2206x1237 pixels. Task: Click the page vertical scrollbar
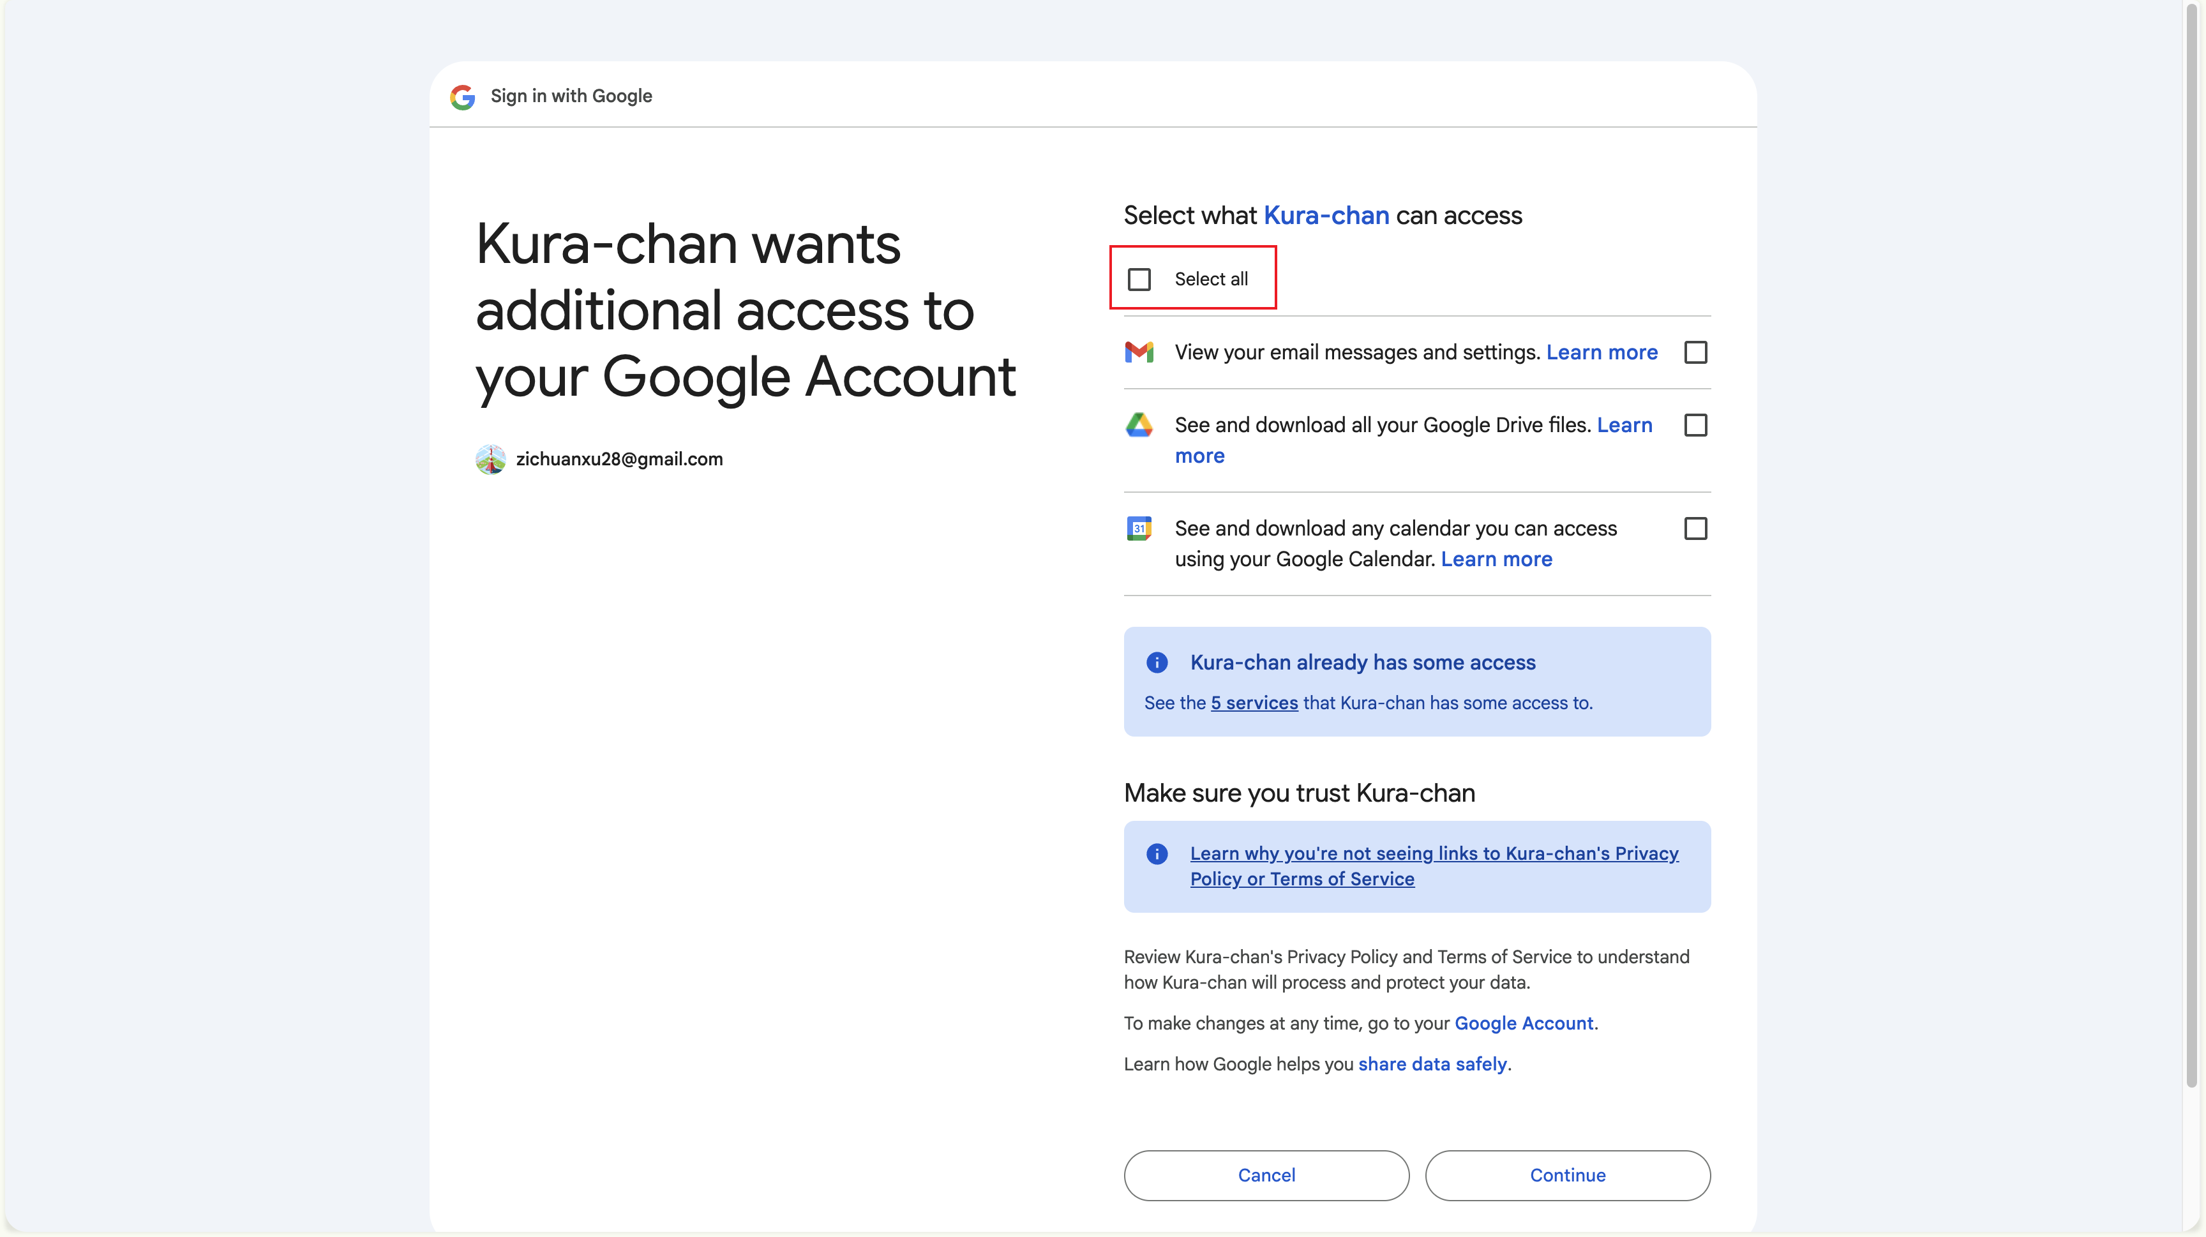2193,548
